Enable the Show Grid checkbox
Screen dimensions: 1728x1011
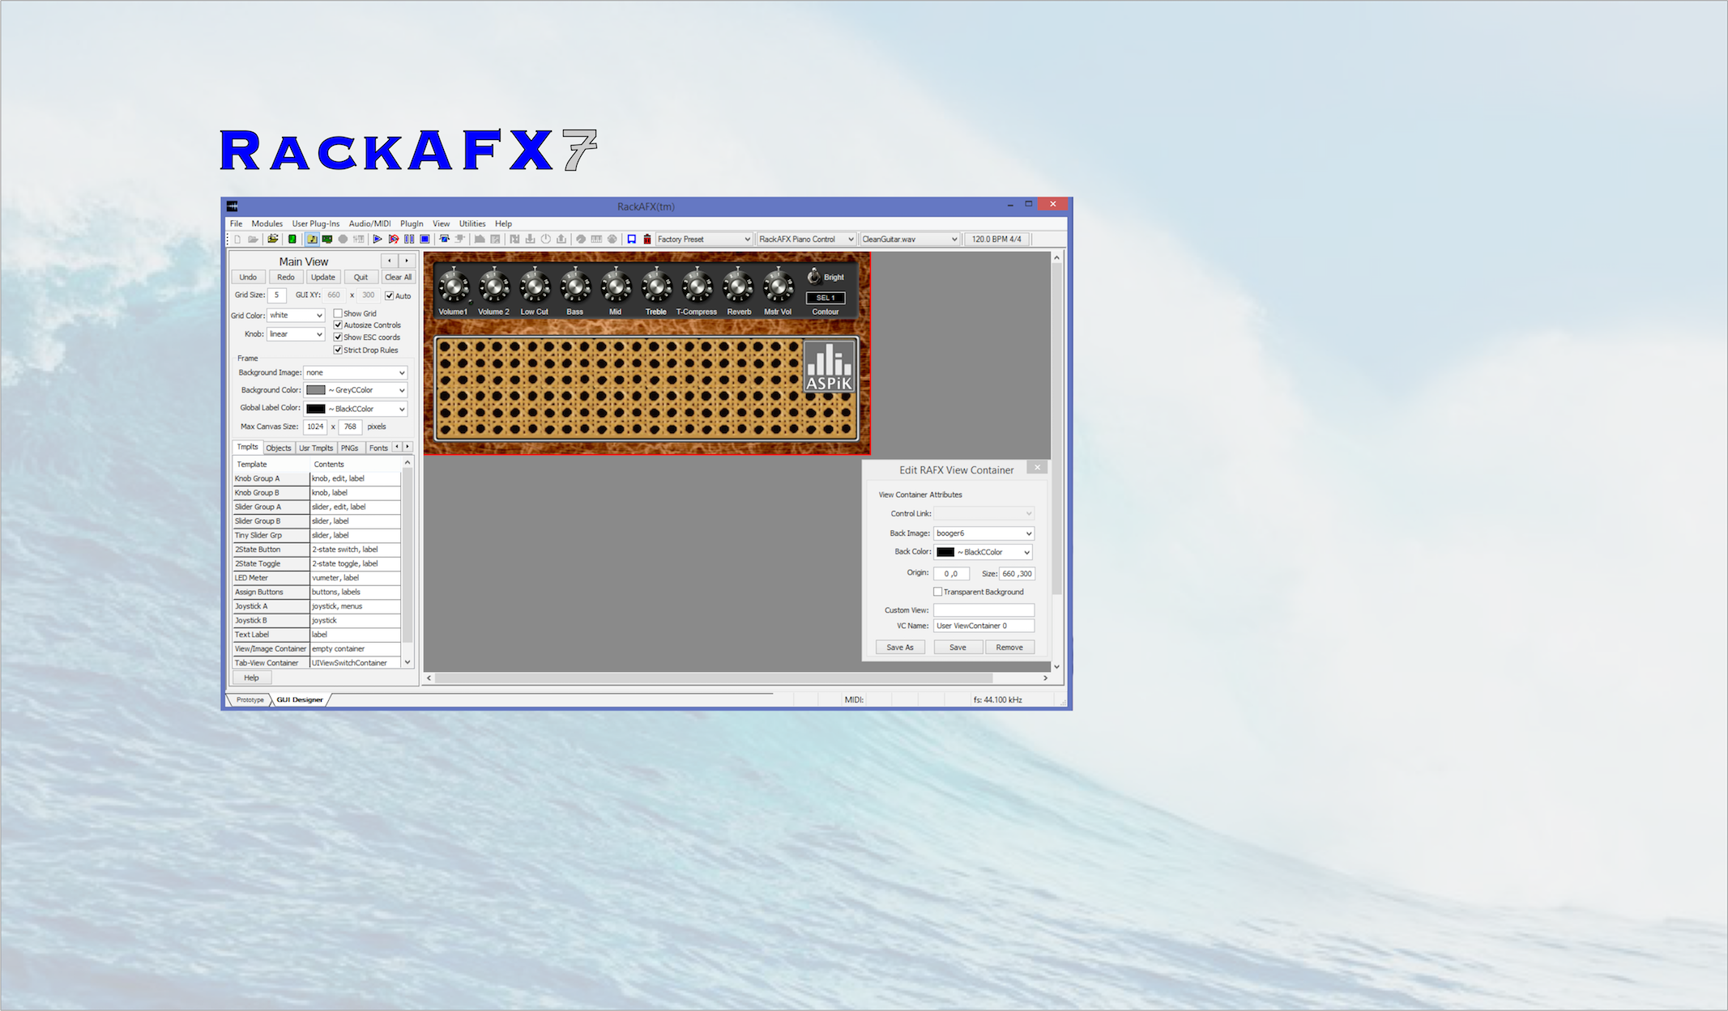[x=339, y=313]
